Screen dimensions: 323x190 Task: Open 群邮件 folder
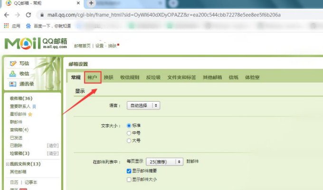click(16, 122)
